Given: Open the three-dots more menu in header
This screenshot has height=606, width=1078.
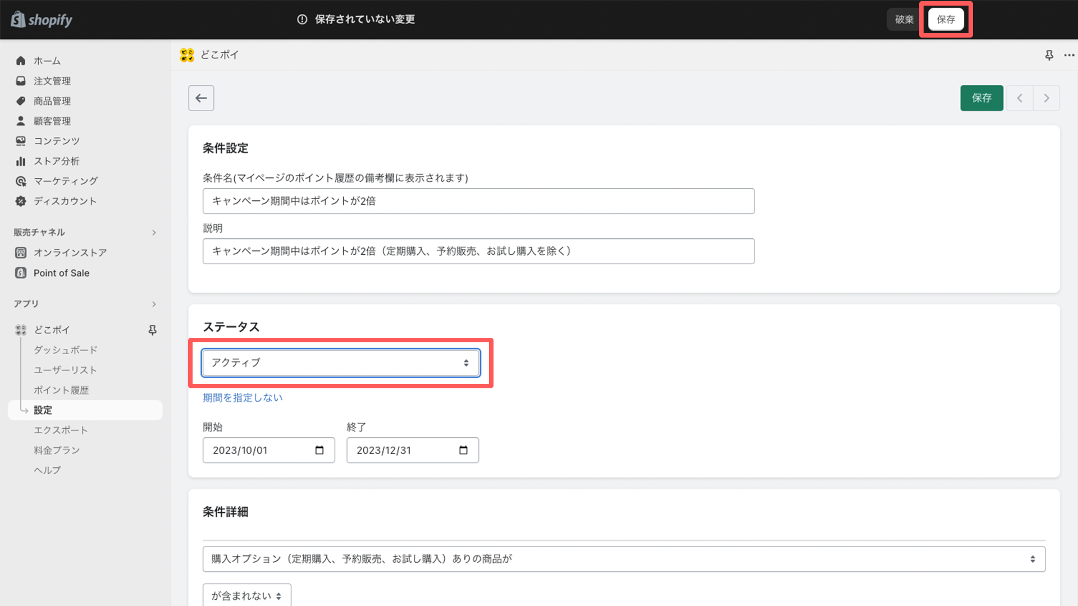Looking at the screenshot, I should point(1069,55).
